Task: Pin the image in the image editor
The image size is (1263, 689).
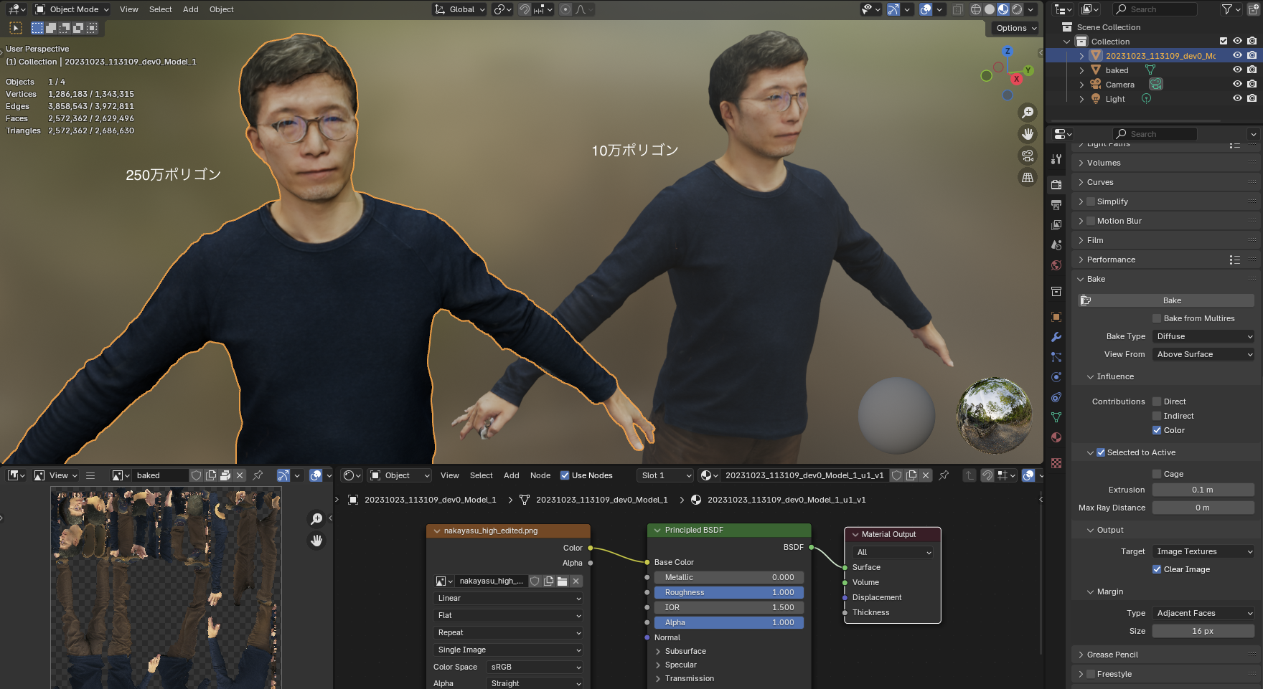Action: [258, 475]
